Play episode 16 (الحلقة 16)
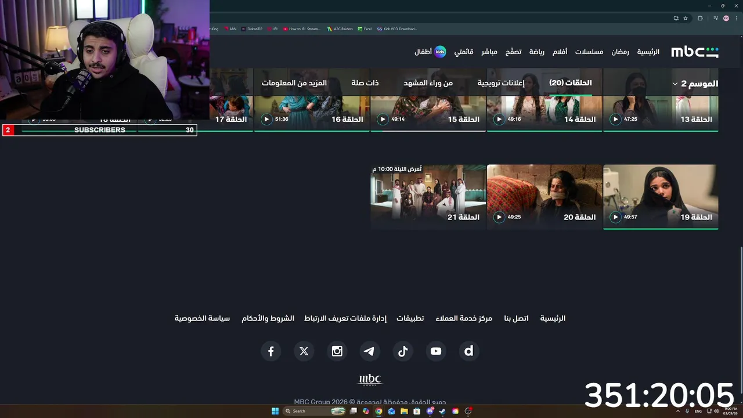This screenshot has width=743, height=418. point(266,119)
